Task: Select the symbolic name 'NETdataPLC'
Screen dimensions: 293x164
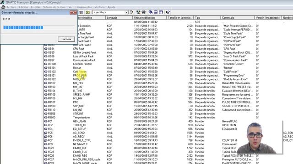Action: pyautogui.click(x=81, y=144)
